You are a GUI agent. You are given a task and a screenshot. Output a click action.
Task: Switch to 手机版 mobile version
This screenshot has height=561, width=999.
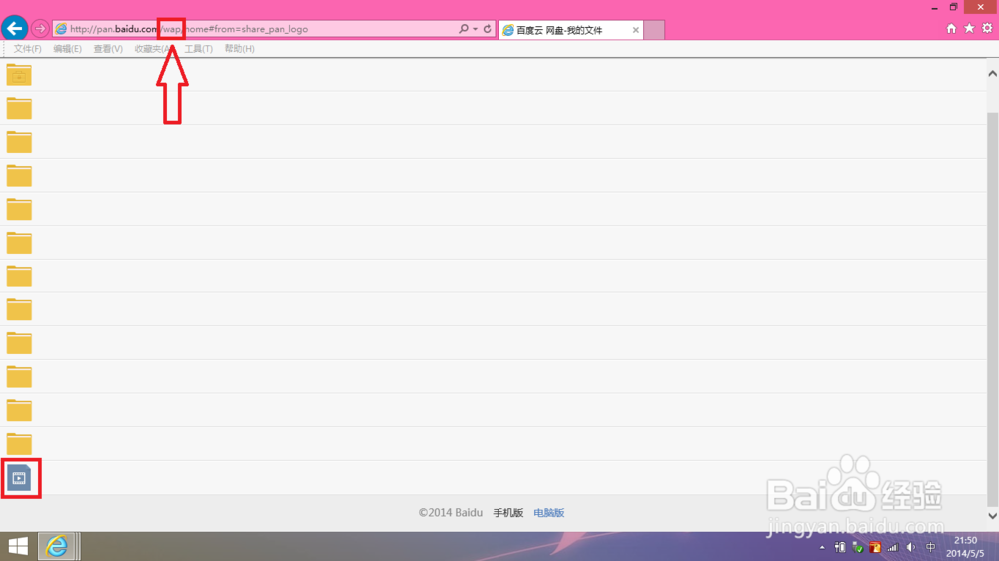[x=507, y=513]
